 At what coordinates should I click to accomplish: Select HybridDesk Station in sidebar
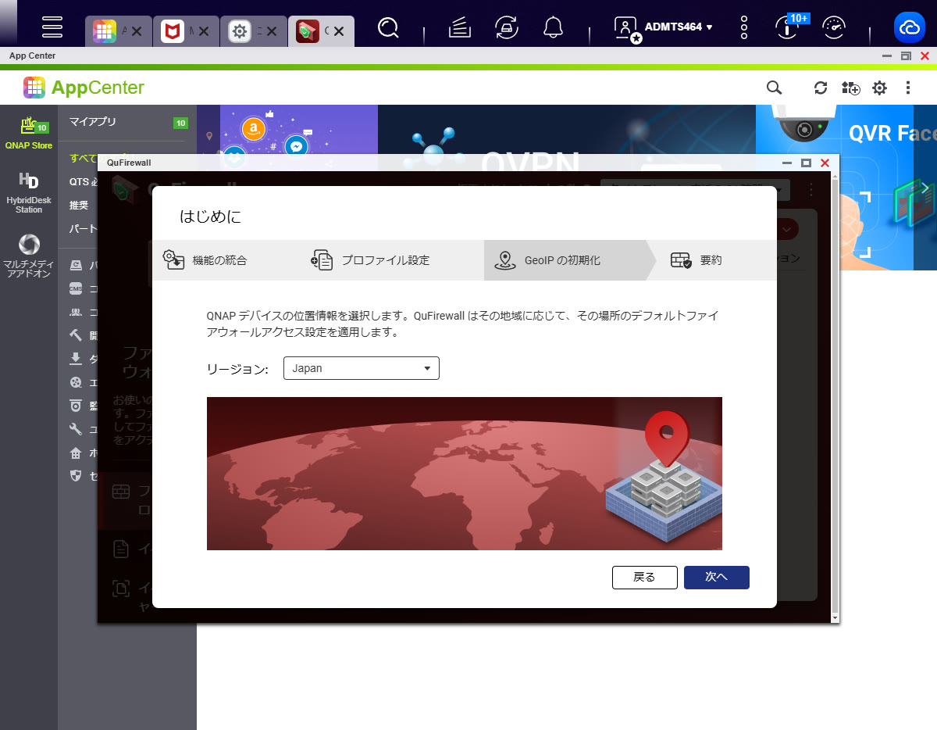(29, 192)
